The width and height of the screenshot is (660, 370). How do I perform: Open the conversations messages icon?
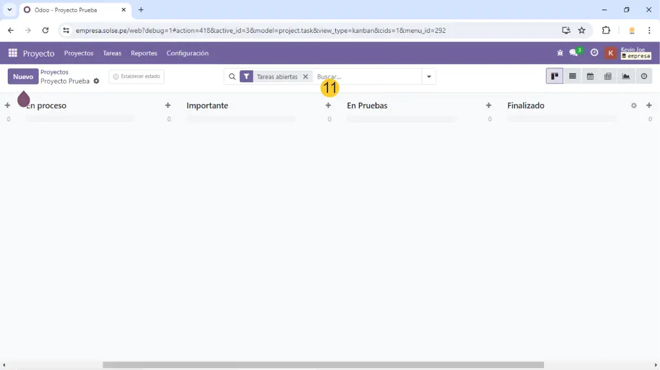(574, 53)
